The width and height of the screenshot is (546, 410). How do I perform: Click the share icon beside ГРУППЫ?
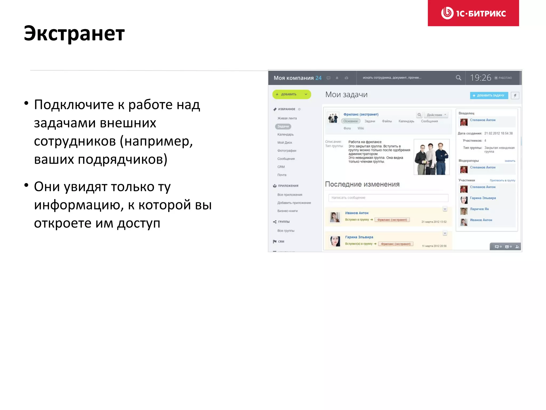tap(275, 222)
